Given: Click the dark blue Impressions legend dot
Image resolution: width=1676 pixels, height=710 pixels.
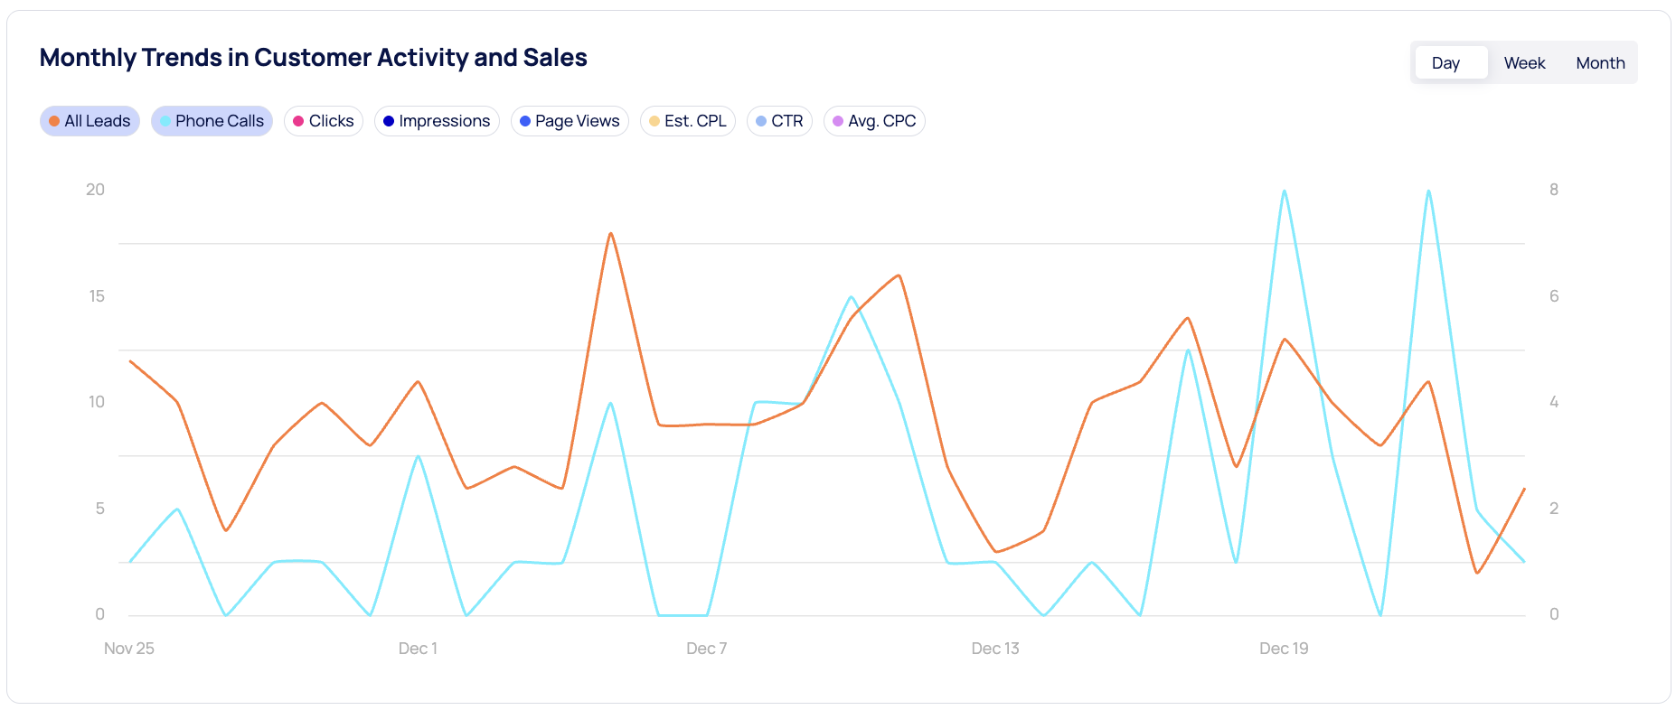Looking at the screenshot, I should (x=389, y=120).
